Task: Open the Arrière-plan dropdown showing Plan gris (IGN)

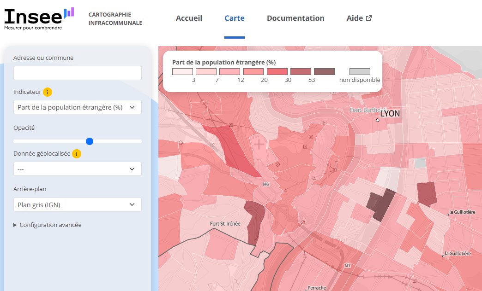Action: (x=77, y=204)
